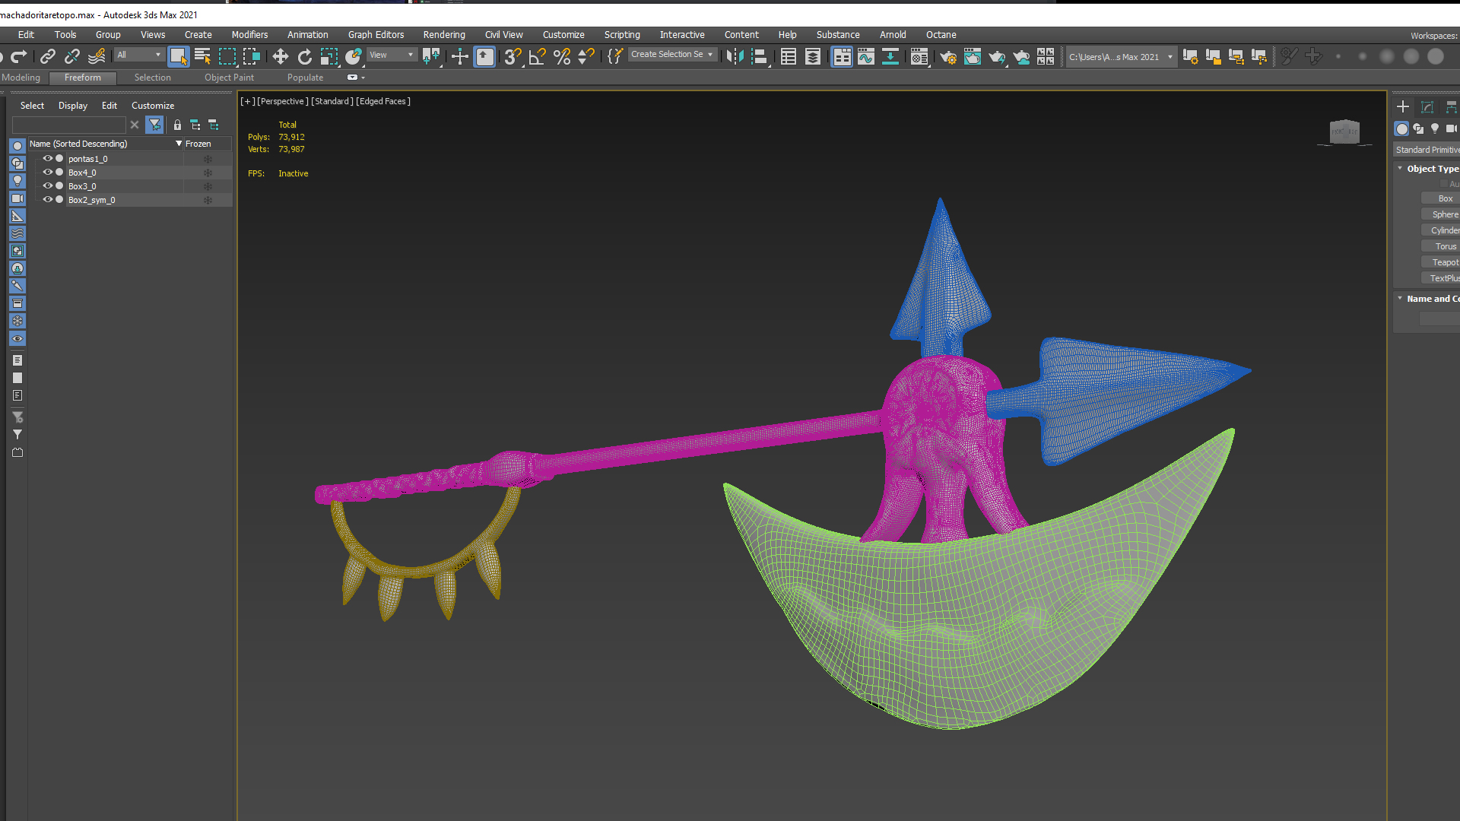Screen dimensions: 1460x821
Task: Open the reference coordinate 'View' dropdown
Action: (392, 55)
